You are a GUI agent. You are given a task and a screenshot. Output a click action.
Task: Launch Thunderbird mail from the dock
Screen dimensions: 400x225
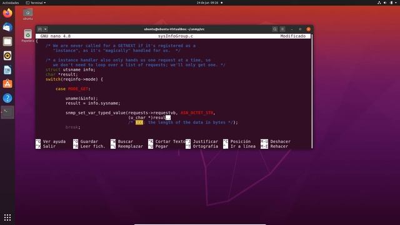point(7,27)
